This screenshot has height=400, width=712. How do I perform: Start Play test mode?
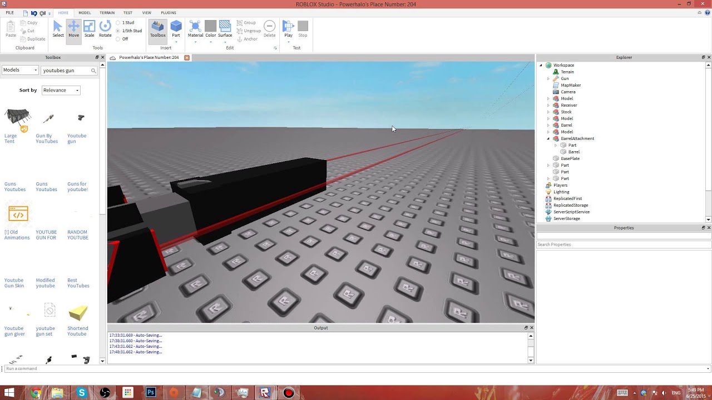coord(288,29)
